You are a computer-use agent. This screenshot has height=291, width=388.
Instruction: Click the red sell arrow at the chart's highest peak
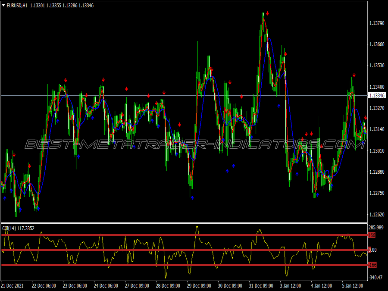267,14
